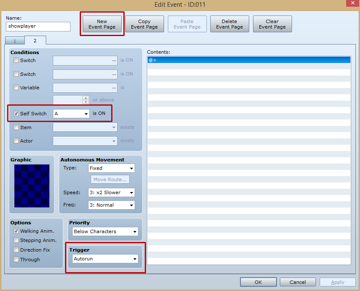Click the Variable selector field
This screenshot has width=360, height=291.
(85, 88)
